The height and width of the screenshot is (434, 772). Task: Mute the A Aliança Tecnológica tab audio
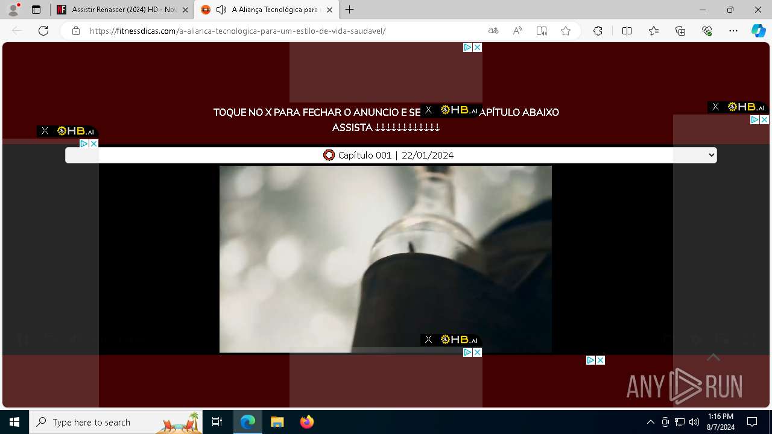221,10
